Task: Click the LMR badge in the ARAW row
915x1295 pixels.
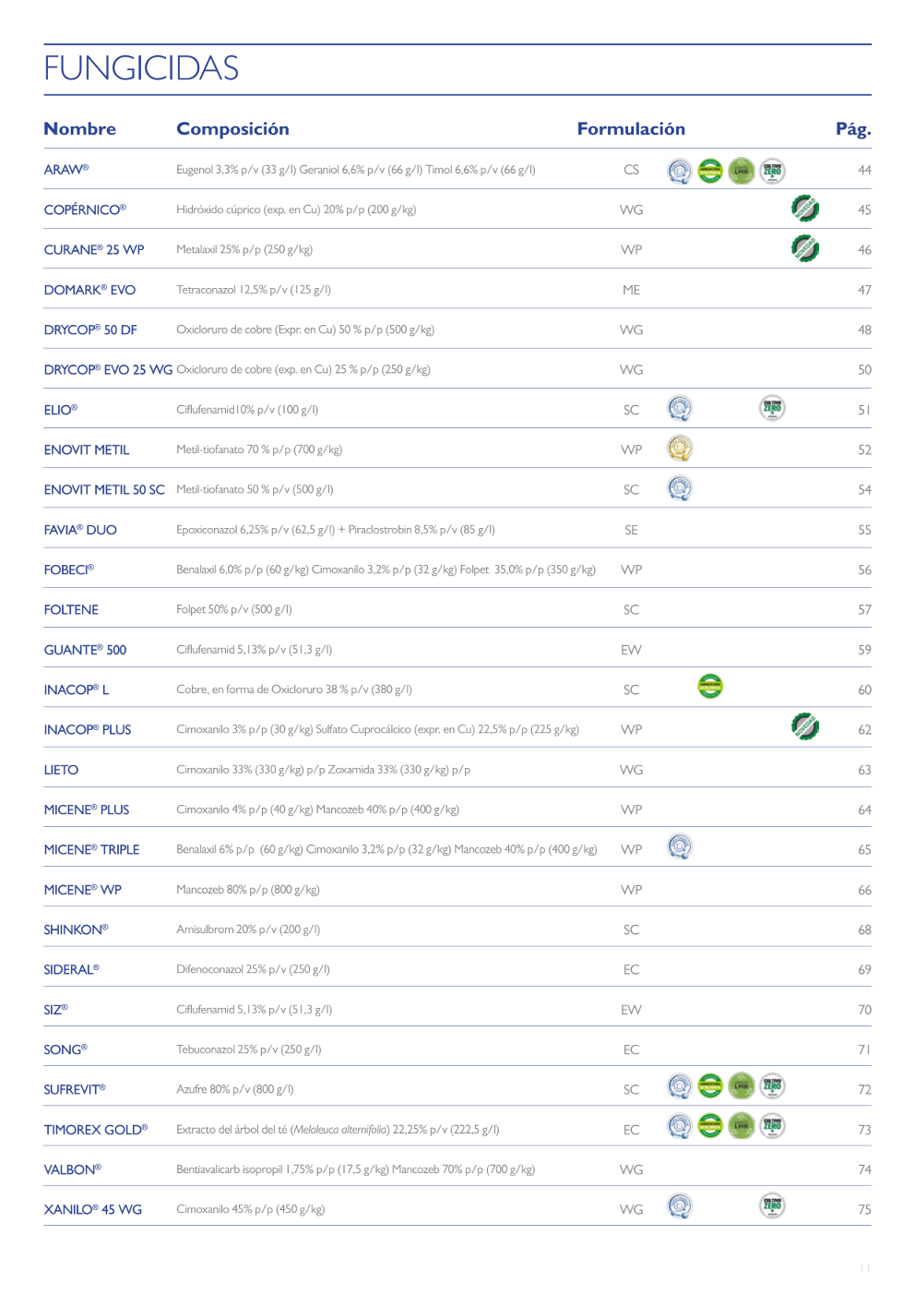Action: pyautogui.click(x=742, y=171)
